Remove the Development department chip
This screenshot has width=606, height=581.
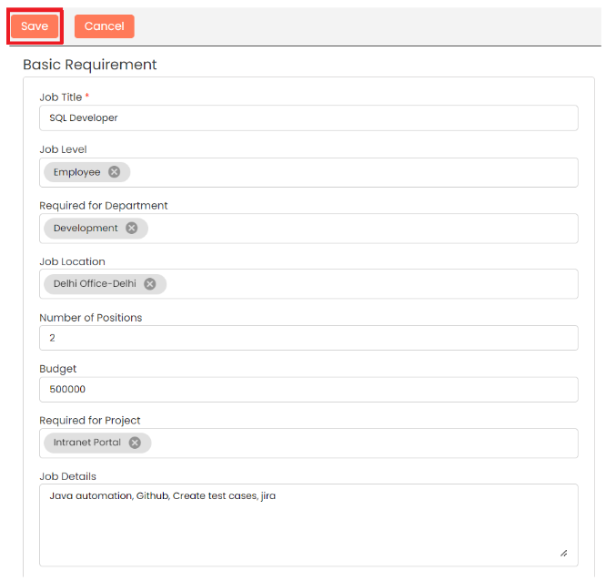[x=132, y=229]
